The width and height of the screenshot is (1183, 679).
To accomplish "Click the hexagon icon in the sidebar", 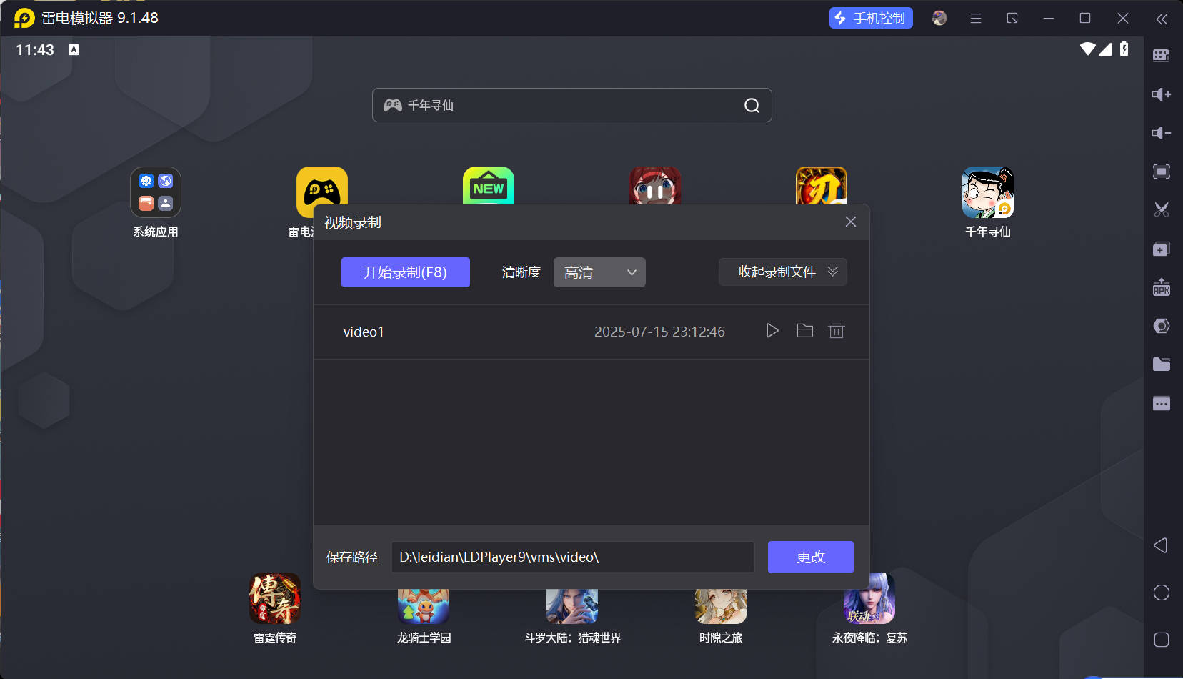I will coord(1162,326).
